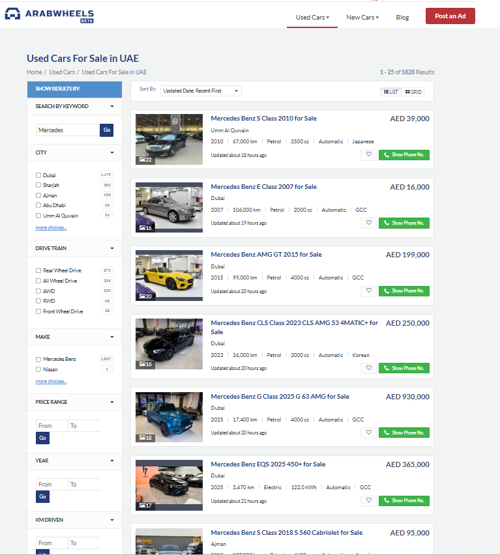Show phone number for AMG GT 2015
Image resolution: width=500 pixels, height=555 pixels.
[x=404, y=291]
